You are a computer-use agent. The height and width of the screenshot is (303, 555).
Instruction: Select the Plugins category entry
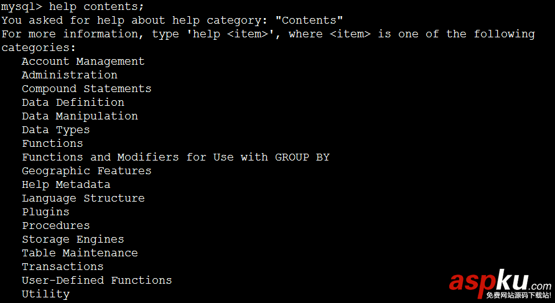[x=45, y=212]
